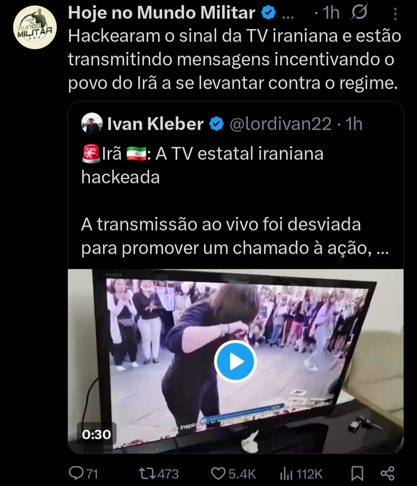
Task: Open Hoje no Mundo Militar profile avatar
Action: pos(35,27)
